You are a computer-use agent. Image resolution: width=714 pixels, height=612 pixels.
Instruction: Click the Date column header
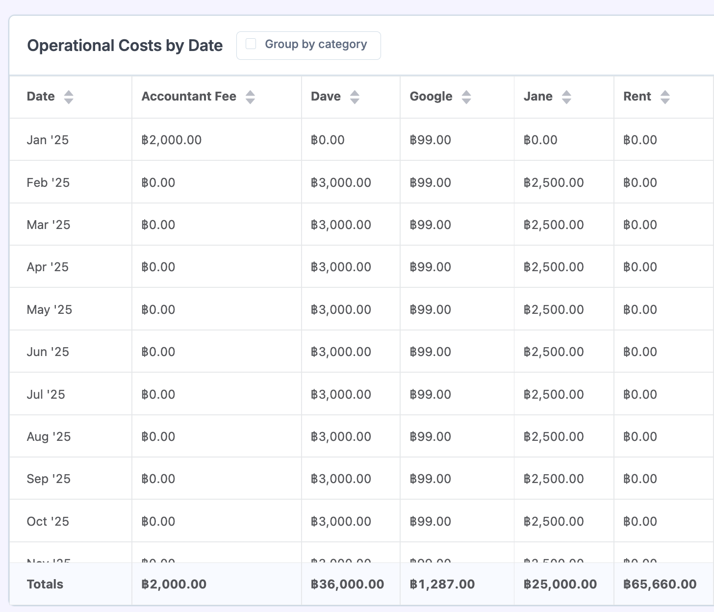41,97
